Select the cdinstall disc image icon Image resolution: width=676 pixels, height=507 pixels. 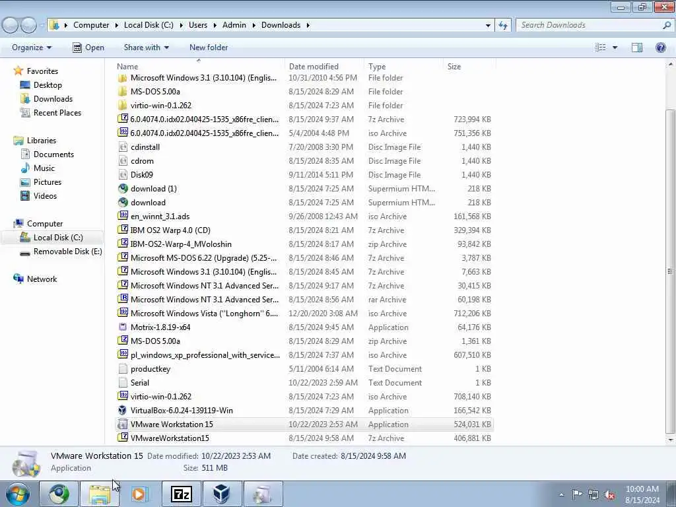coord(122,147)
